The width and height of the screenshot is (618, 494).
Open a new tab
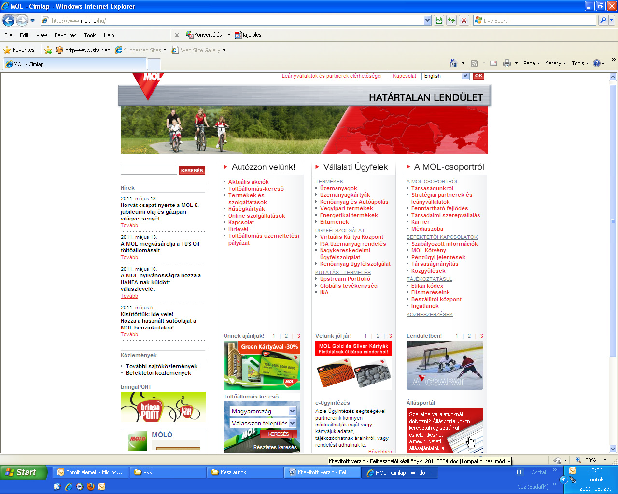154,64
